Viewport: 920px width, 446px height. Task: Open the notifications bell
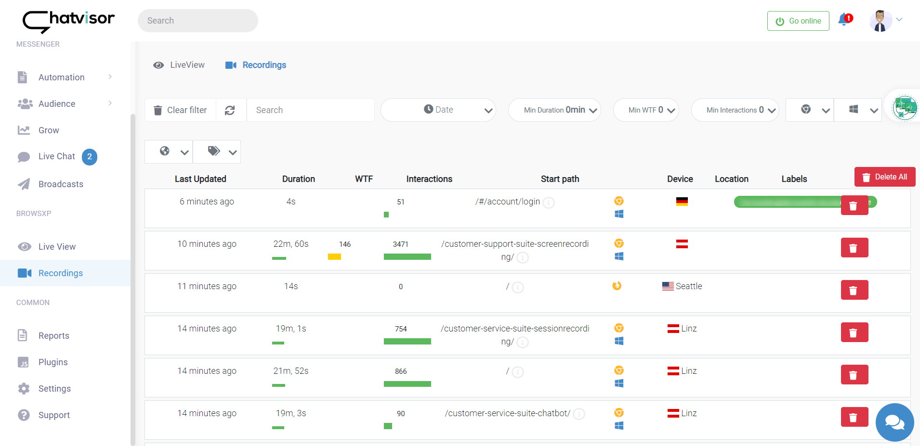845,20
